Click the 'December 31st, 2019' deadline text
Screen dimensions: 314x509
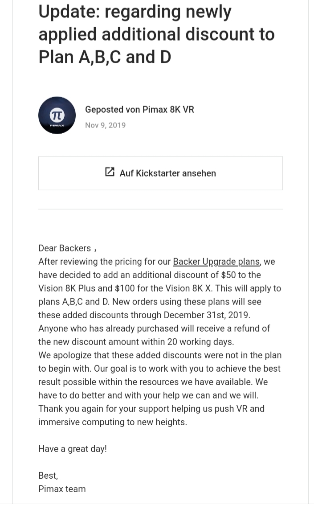click(x=207, y=315)
